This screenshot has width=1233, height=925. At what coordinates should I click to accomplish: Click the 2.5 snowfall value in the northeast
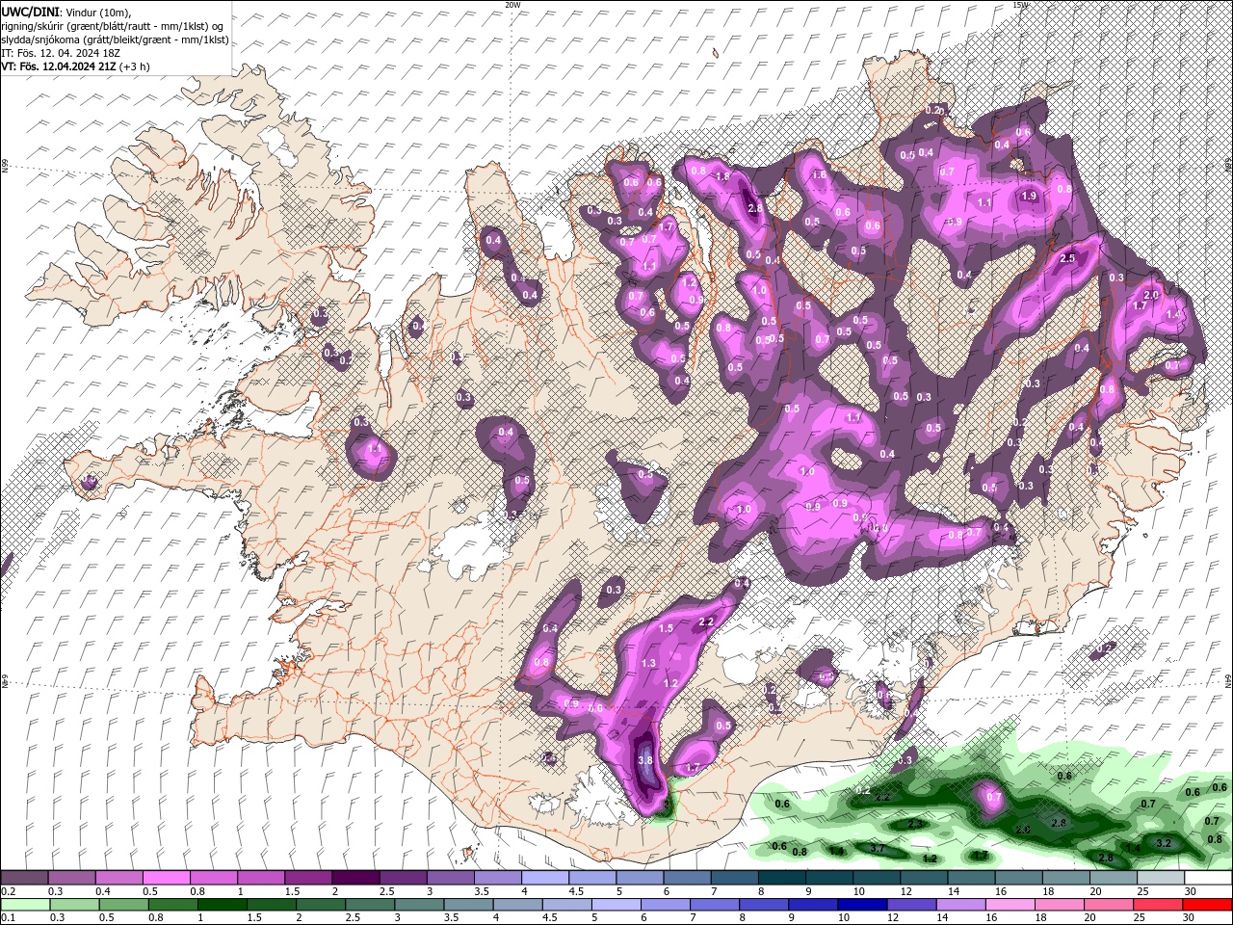1067,259
